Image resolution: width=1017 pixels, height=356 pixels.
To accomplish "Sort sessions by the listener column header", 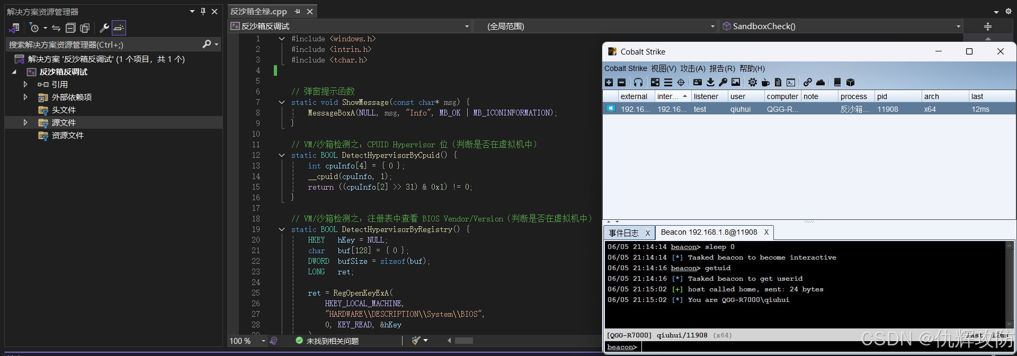I will click(x=710, y=96).
